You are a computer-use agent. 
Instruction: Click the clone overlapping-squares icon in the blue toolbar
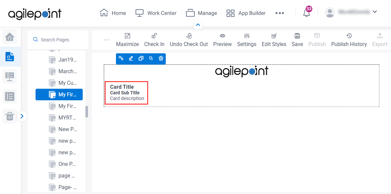point(151,58)
